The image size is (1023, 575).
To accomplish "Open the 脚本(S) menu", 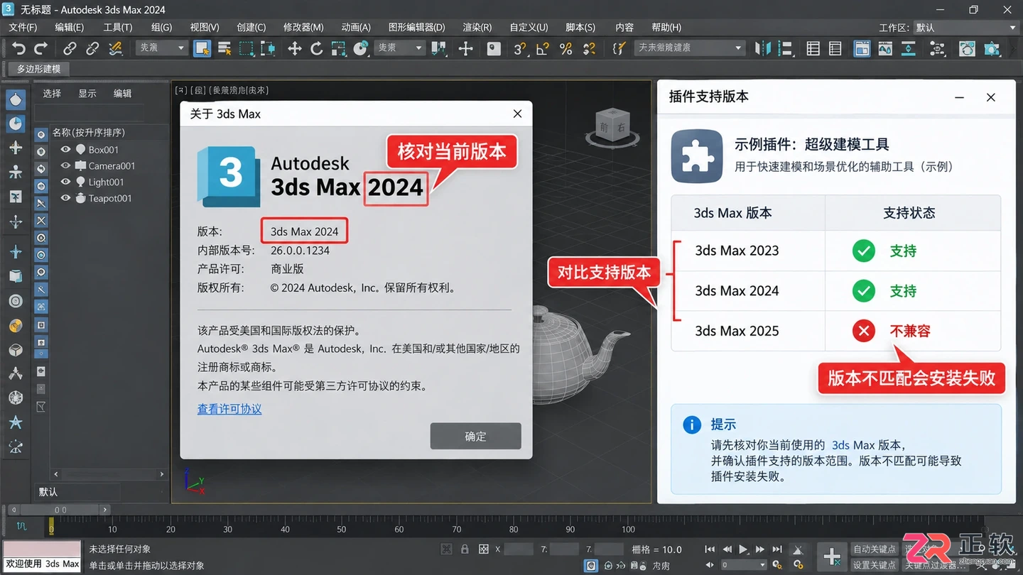I will point(580,27).
